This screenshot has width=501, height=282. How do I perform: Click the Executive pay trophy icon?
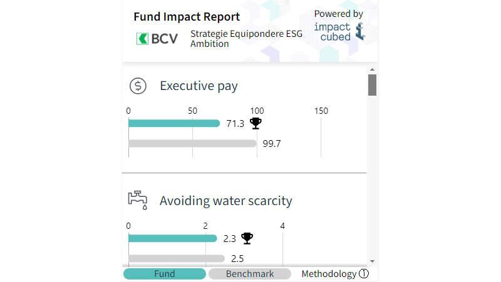[256, 123]
